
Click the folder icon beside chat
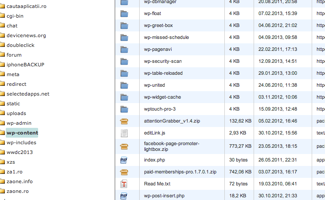2,25
